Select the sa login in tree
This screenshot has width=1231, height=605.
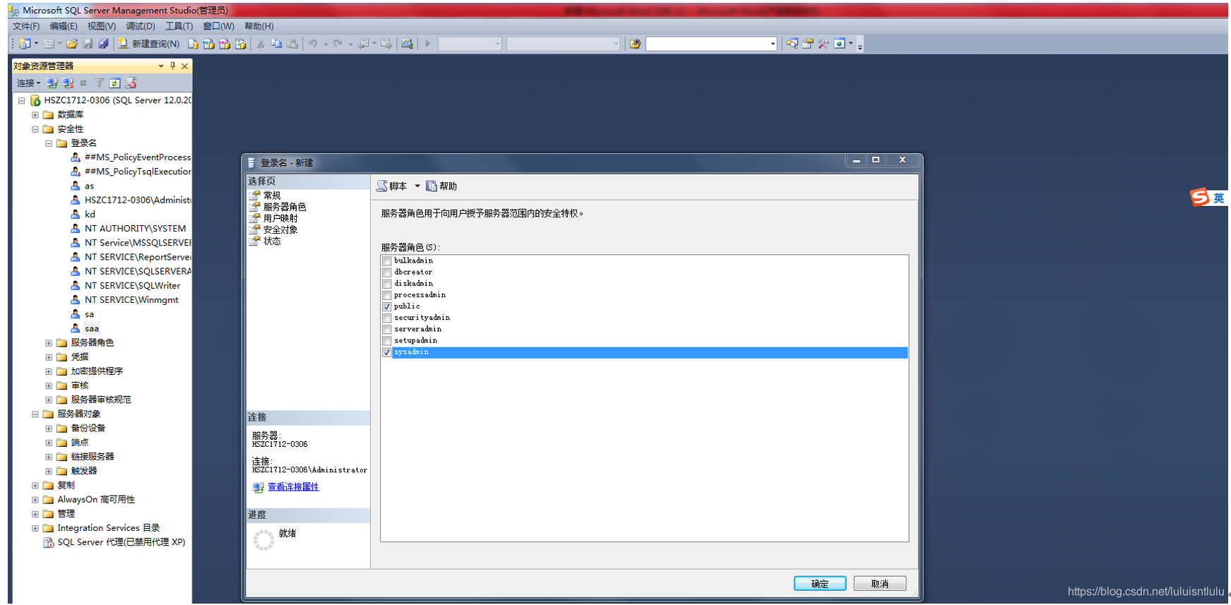tap(89, 314)
